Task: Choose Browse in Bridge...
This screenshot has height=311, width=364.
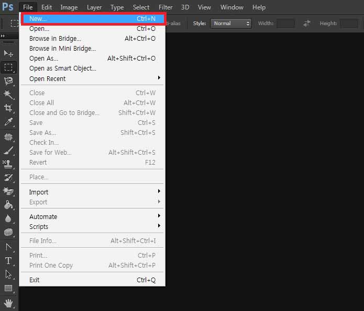Action: coord(93,39)
